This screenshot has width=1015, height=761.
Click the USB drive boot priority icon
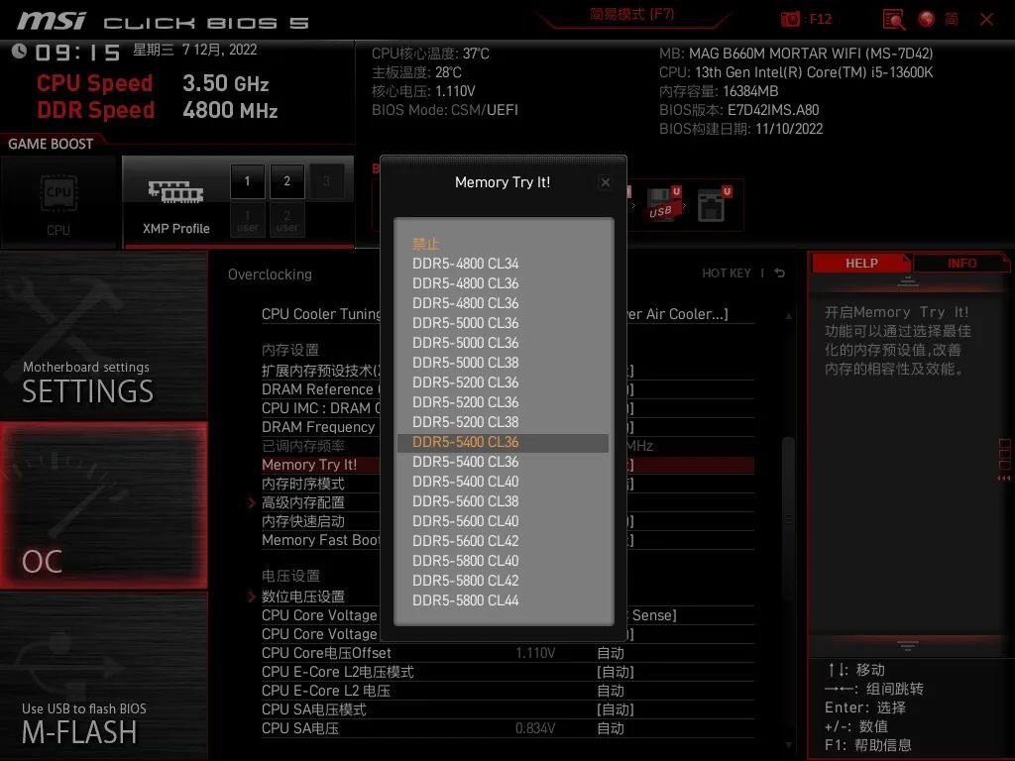[663, 204]
